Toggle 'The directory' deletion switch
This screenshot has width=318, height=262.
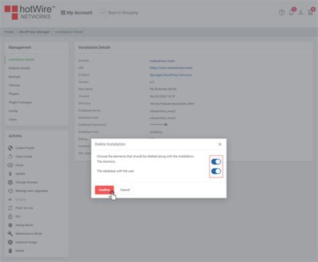coord(216,161)
